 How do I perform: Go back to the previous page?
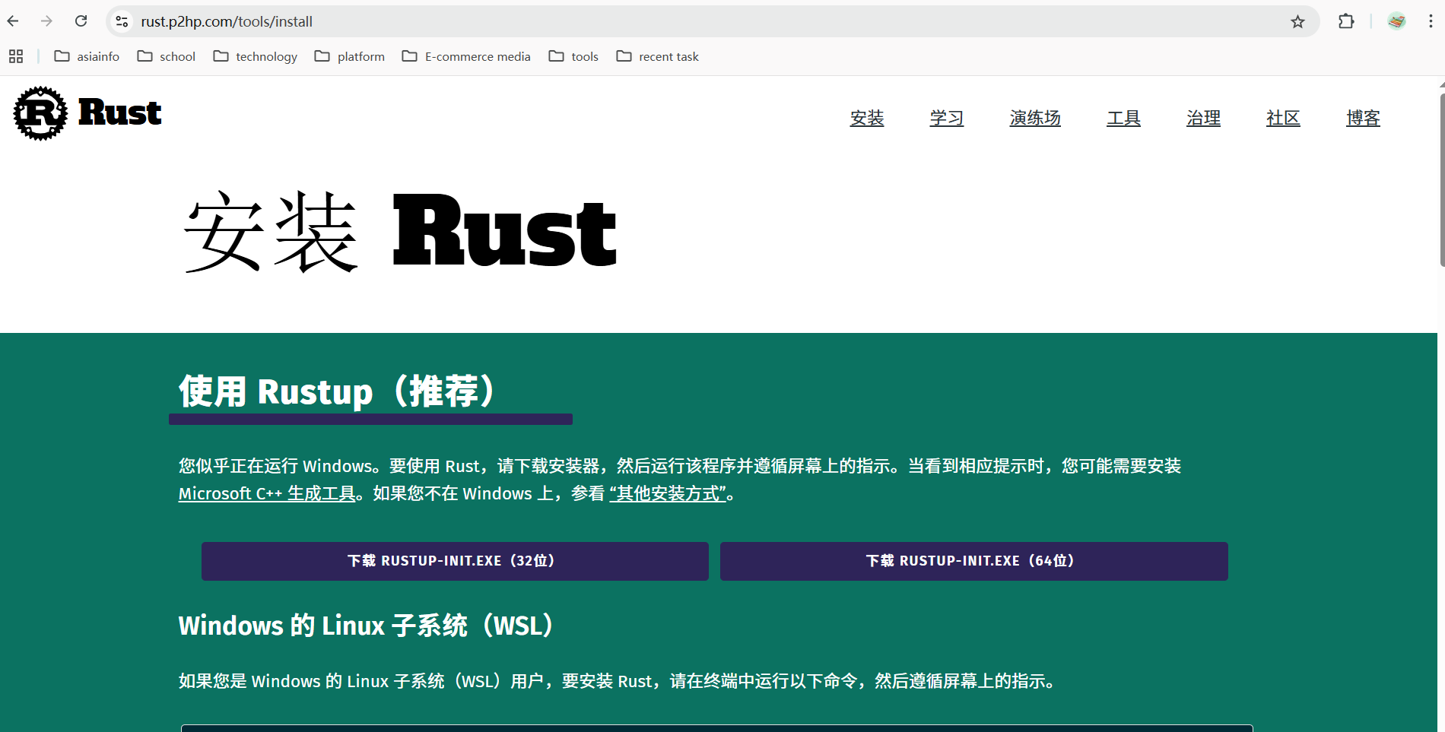[x=13, y=21]
